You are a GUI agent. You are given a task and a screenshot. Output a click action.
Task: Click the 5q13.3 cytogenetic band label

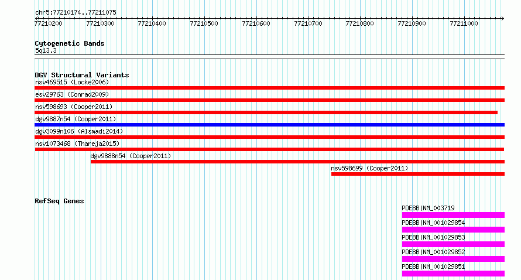coord(46,50)
